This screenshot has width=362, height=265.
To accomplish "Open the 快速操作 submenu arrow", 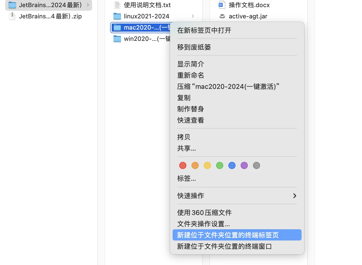I will coord(295,196).
